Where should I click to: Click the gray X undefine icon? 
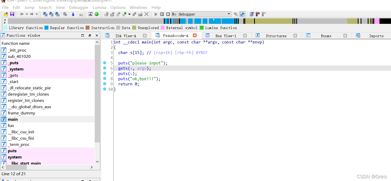tap(146, 14)
